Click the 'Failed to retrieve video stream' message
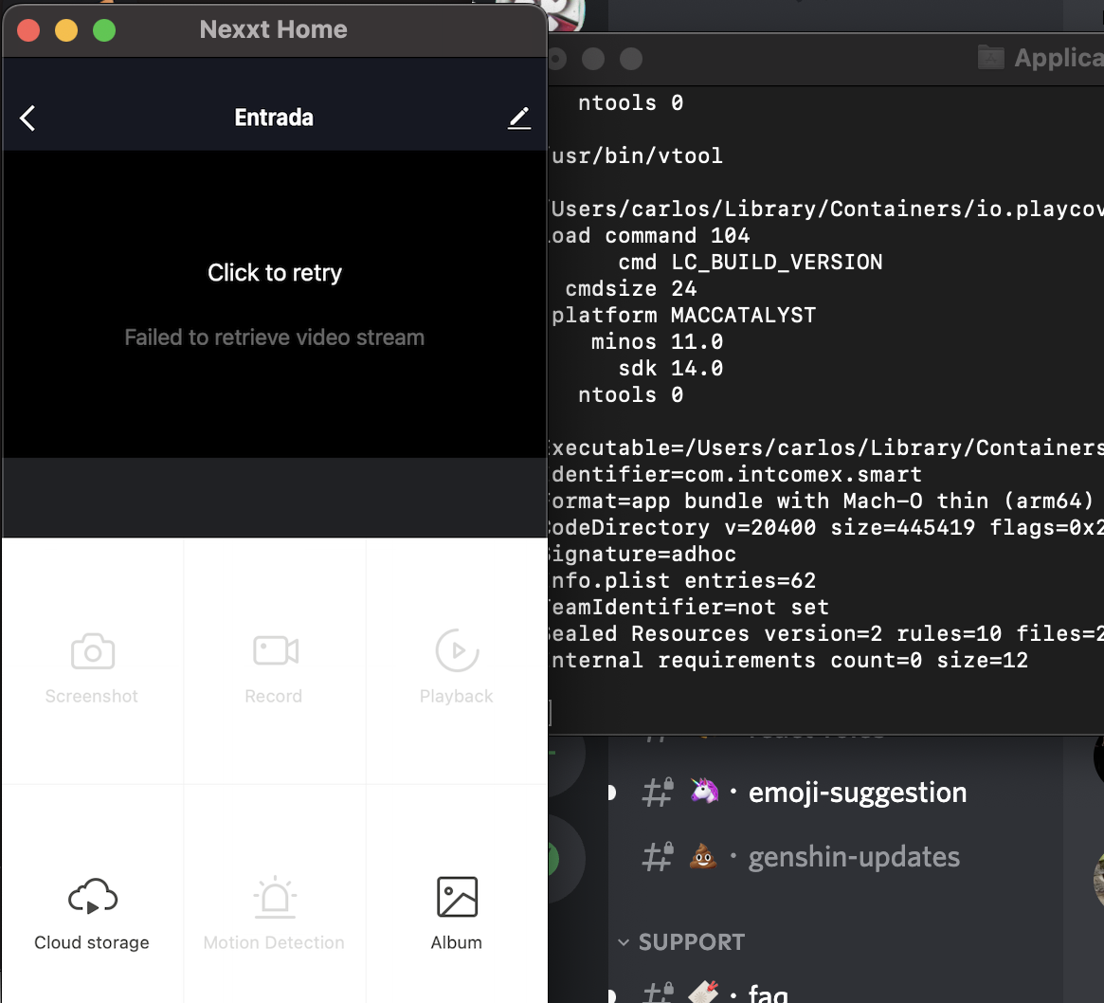 click(275, 337)
